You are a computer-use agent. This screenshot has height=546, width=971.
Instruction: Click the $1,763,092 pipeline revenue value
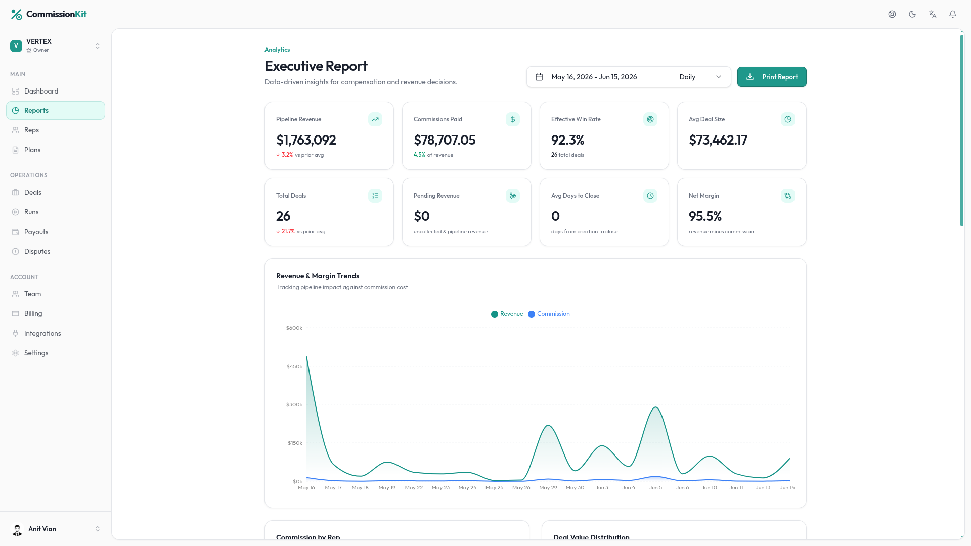pos(306,140)
